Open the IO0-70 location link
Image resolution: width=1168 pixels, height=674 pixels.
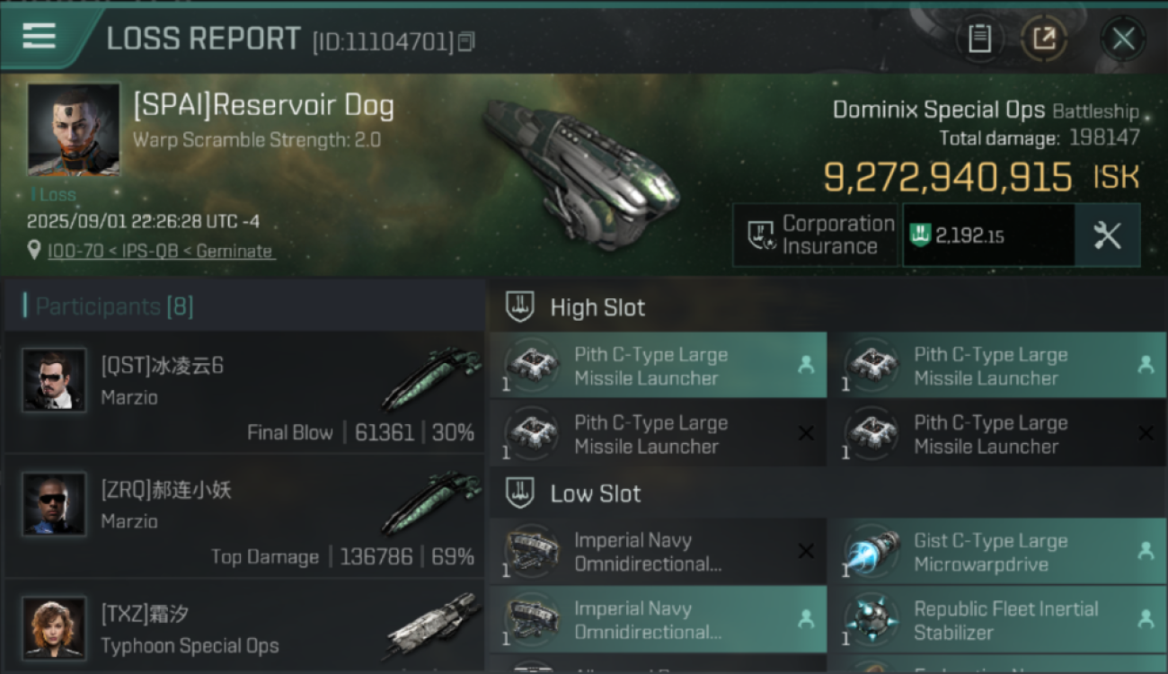[x=160, y=252]
